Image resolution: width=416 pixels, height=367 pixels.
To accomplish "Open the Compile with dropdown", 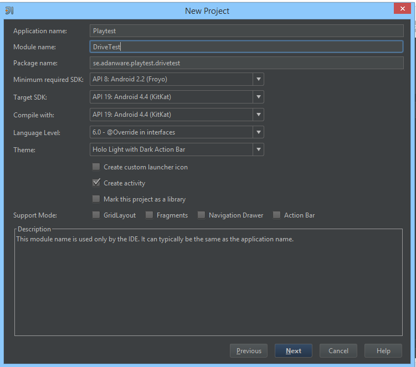I will 258,115.
